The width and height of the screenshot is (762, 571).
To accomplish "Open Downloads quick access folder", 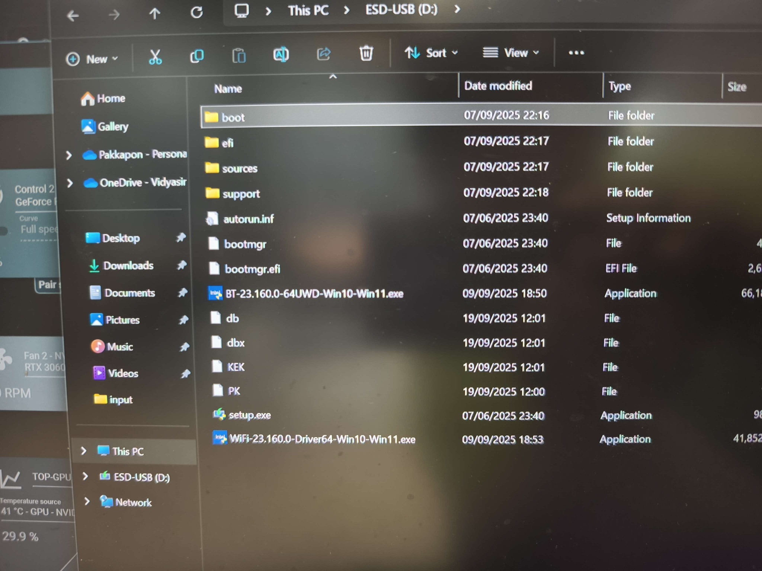I will (x=121, y=265).
